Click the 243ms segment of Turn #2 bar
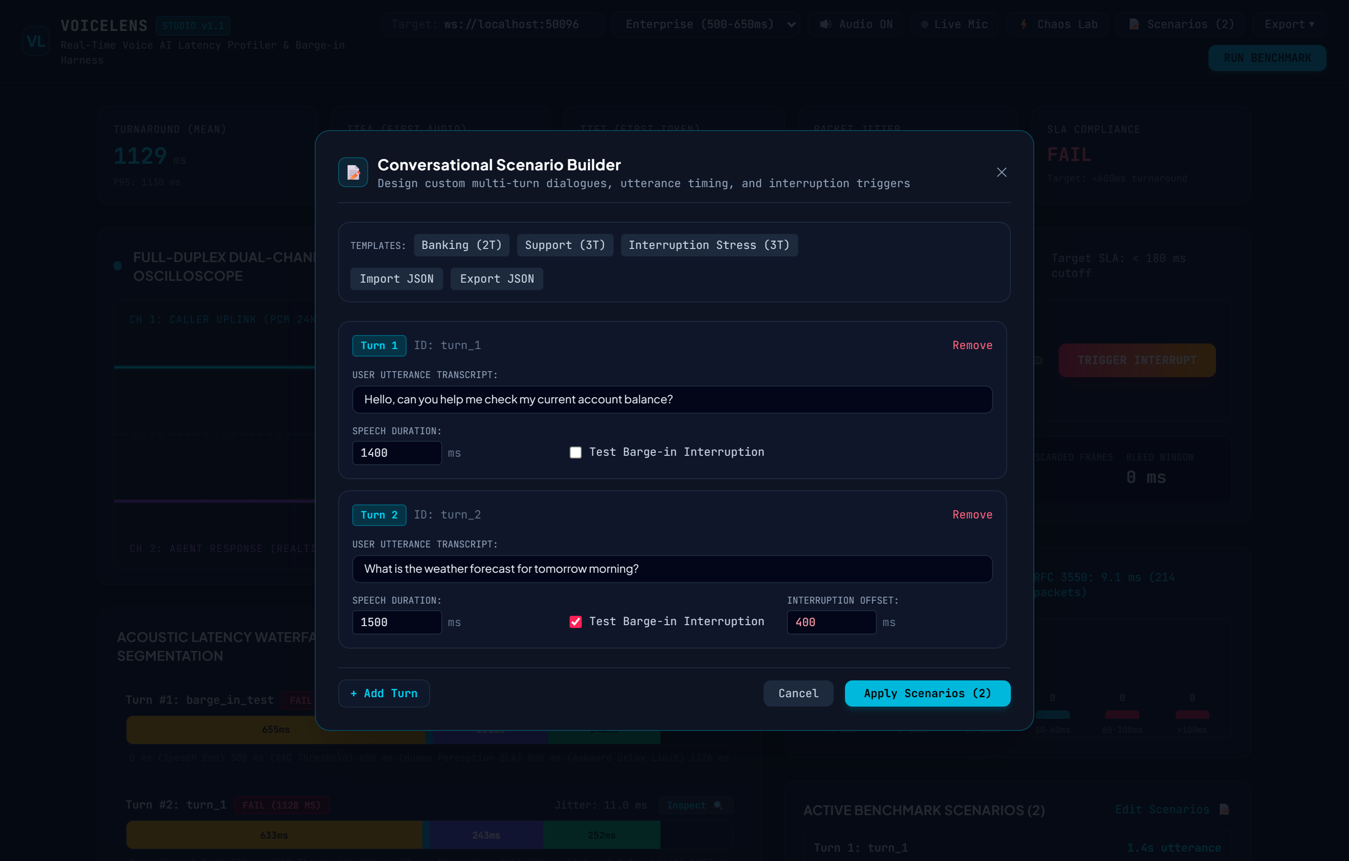1349x861 pixels. 486,835
